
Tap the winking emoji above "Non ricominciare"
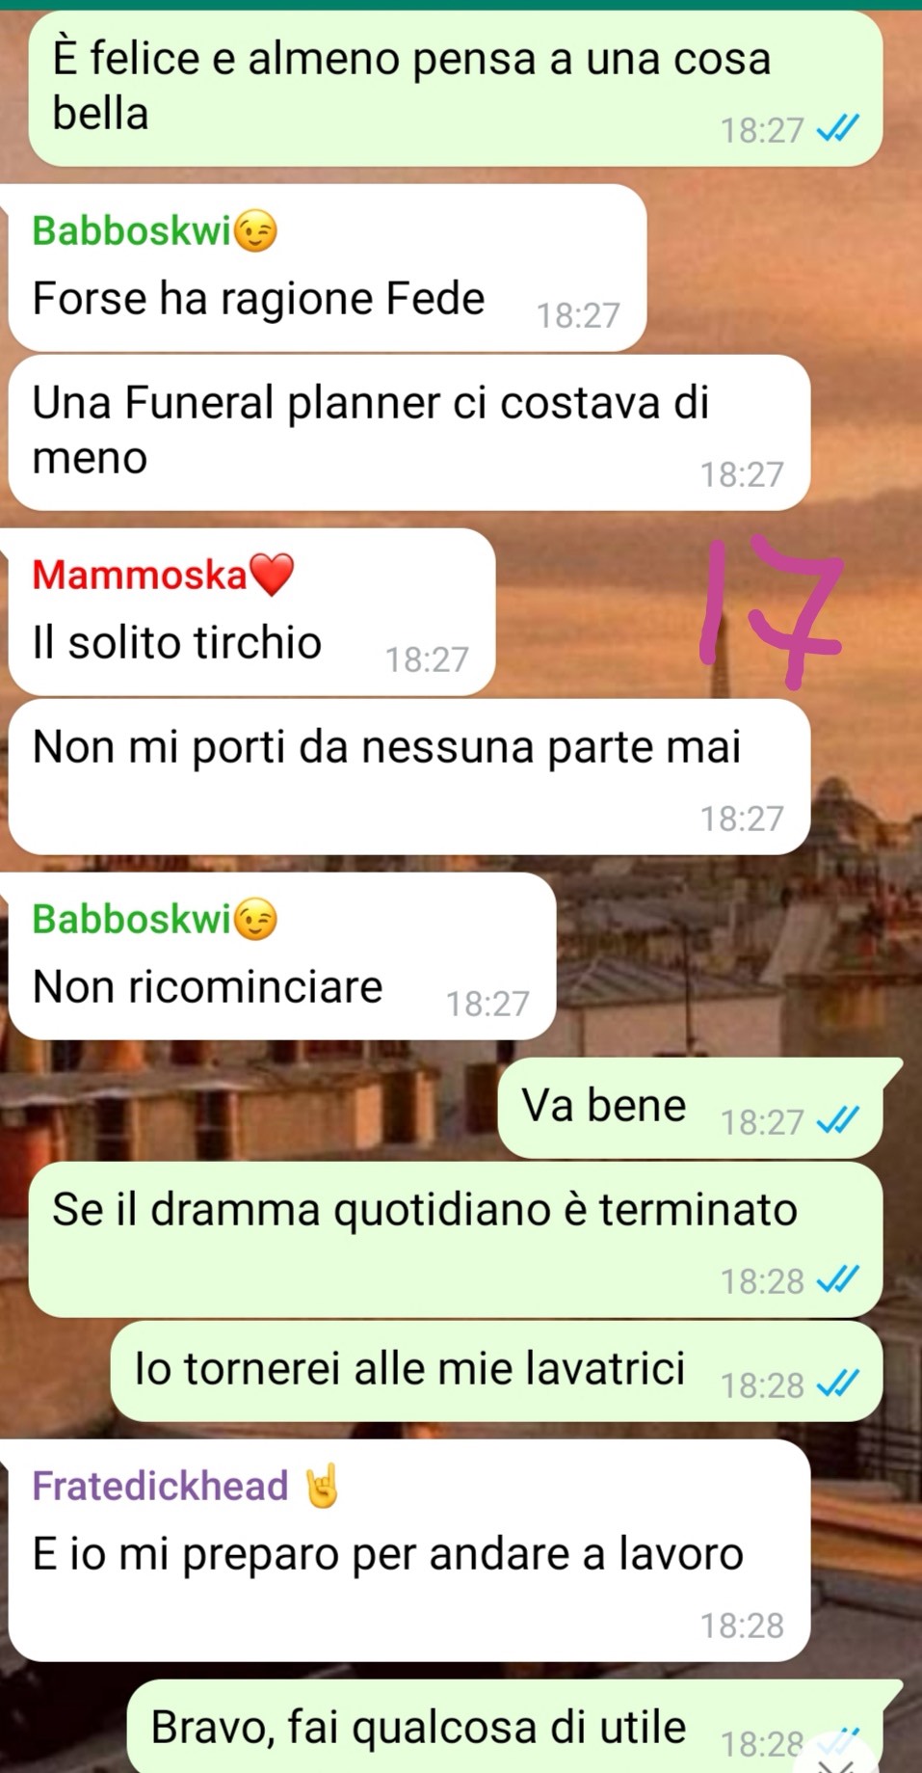pos(255,919)
